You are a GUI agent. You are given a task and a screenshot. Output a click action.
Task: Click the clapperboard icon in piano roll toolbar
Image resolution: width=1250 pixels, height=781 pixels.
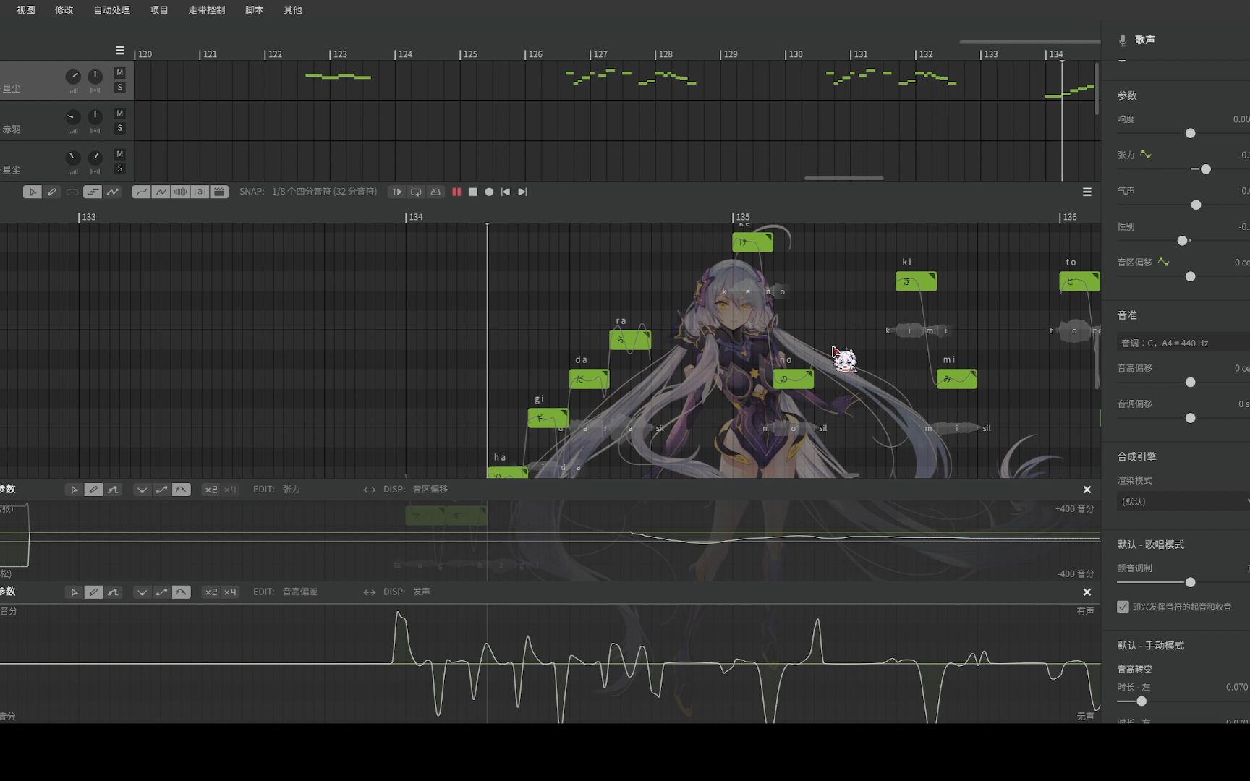pyautogui.click(x=220, y=192)
